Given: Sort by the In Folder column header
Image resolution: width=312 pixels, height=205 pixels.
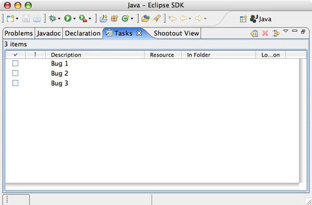Looking at the screenshot, I should (x=218, y=54).
